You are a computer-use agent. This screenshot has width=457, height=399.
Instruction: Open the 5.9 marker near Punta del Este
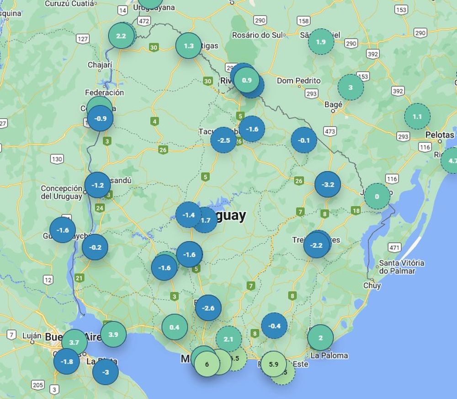click(x=273, y=364)
